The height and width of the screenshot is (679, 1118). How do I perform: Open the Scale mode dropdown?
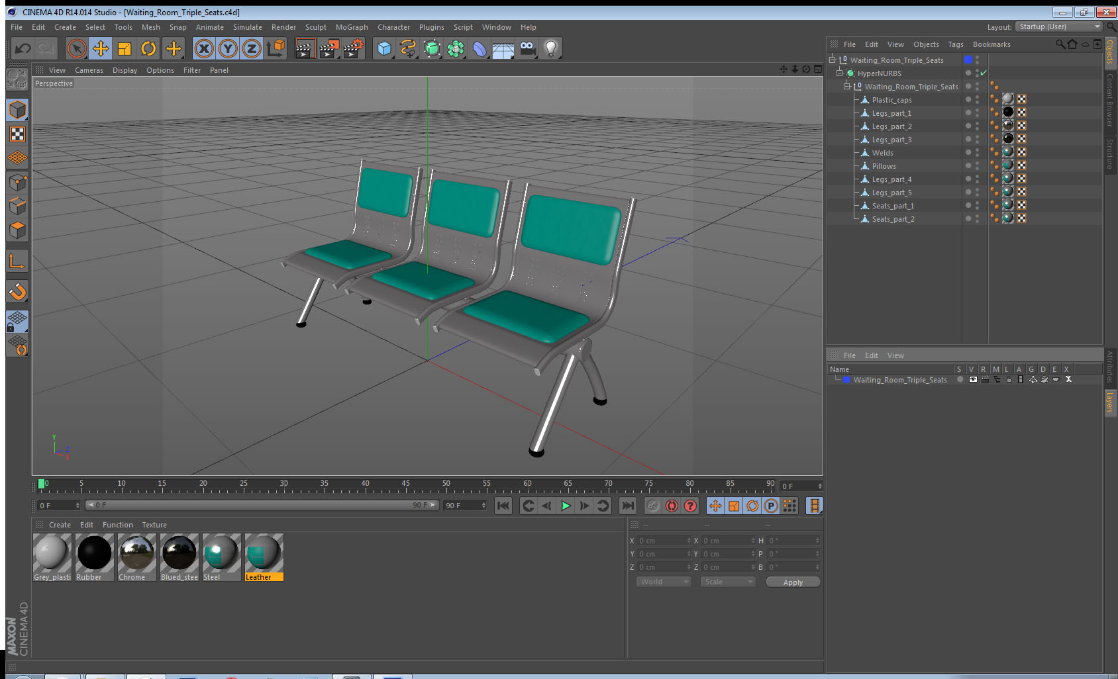(728, 582)
